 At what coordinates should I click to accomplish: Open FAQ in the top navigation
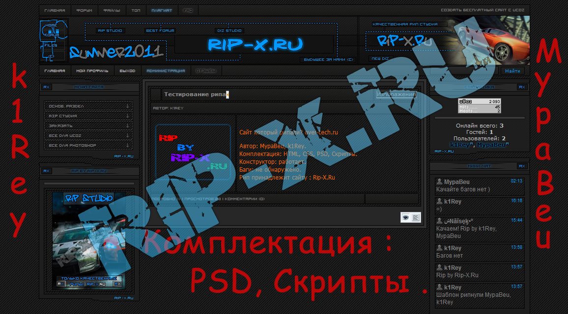pyautogui.click(x=188, y=10)
